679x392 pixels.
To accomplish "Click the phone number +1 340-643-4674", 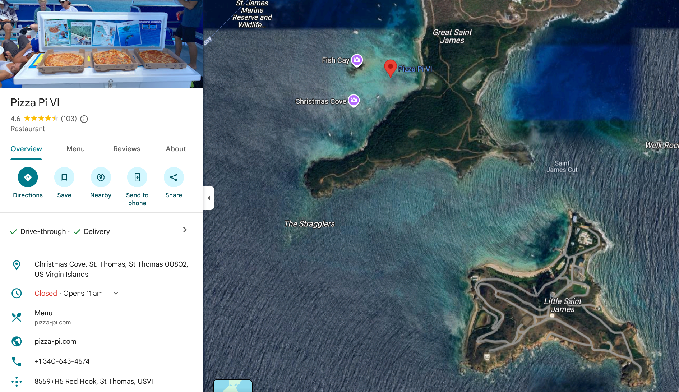I will click(x=62, y=361).
